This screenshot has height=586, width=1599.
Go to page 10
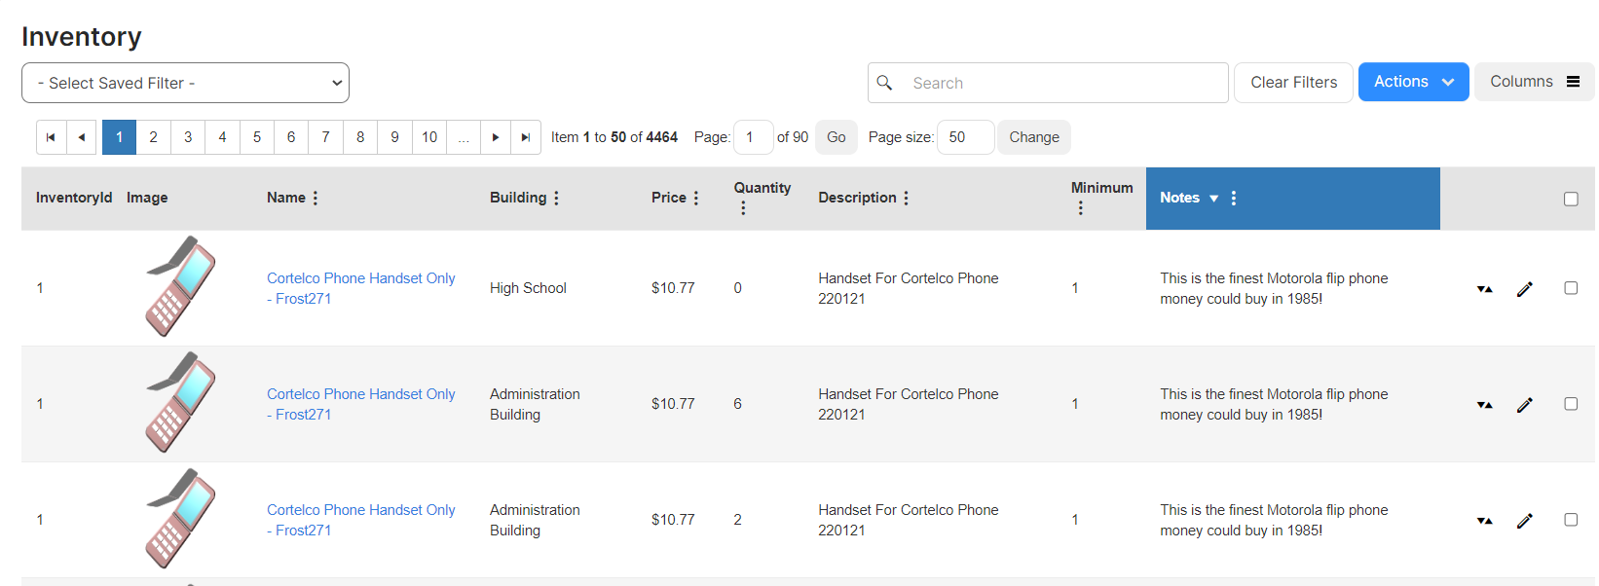click(429, 137)
